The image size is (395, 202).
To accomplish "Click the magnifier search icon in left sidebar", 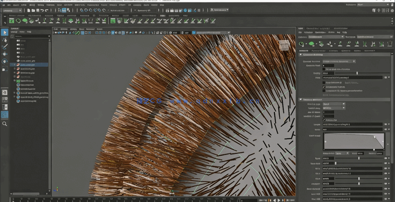I will (5, 124).
